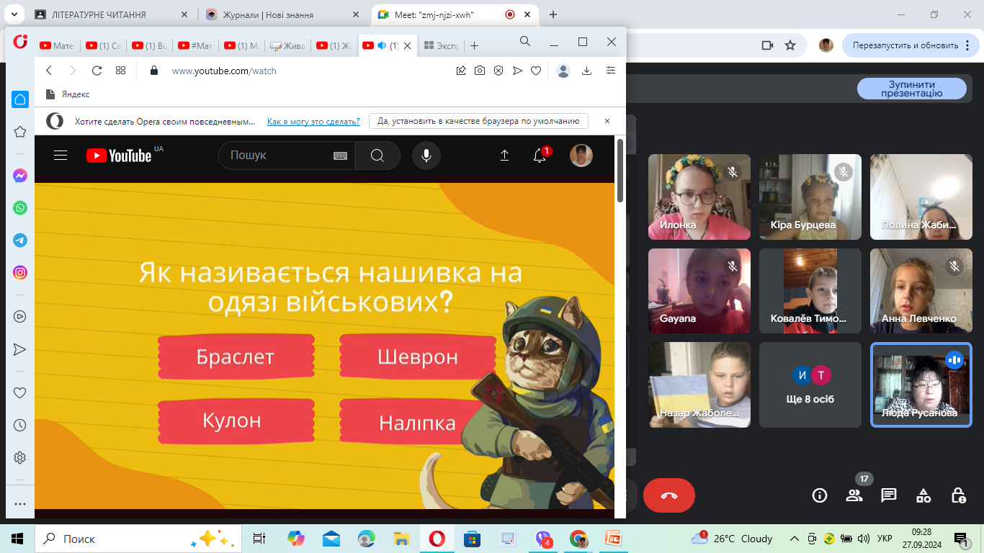The width and height of the screenshot is (984, 553).
Task: Open YouTube on-screen keyboard icon
Action: pos(341,156)
